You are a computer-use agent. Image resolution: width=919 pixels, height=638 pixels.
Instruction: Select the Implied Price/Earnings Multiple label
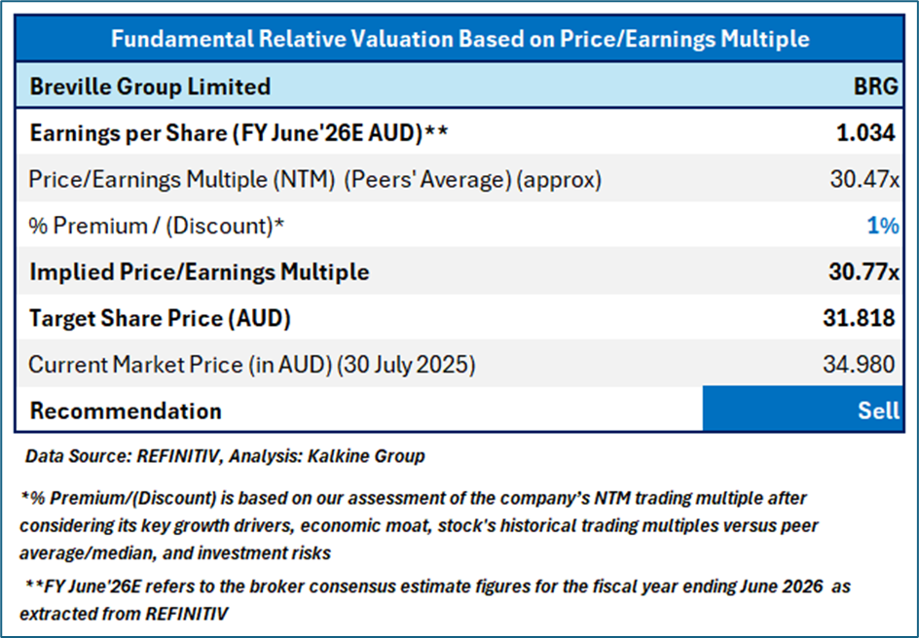point(200,271)
